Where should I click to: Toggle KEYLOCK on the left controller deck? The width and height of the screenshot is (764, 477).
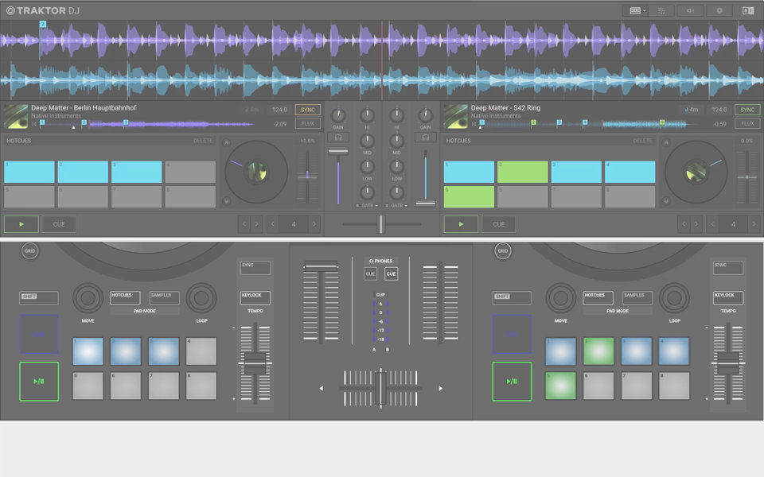tap(255, 297)
